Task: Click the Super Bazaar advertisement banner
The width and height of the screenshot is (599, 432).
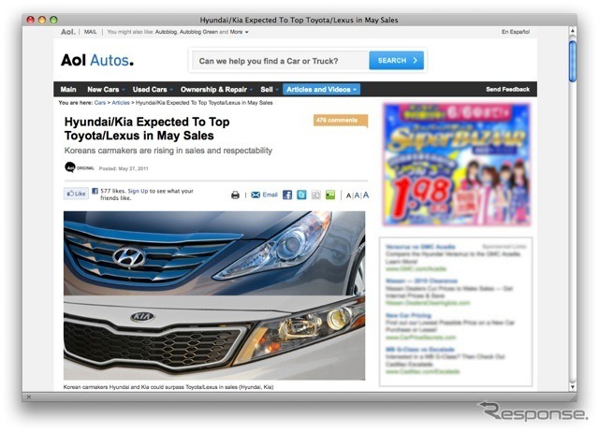Action: click(x=458, y=165)
